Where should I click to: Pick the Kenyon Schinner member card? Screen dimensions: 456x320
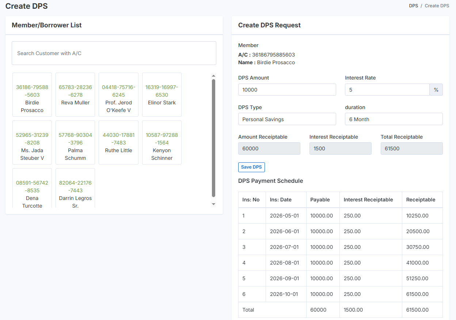point(162,143)
